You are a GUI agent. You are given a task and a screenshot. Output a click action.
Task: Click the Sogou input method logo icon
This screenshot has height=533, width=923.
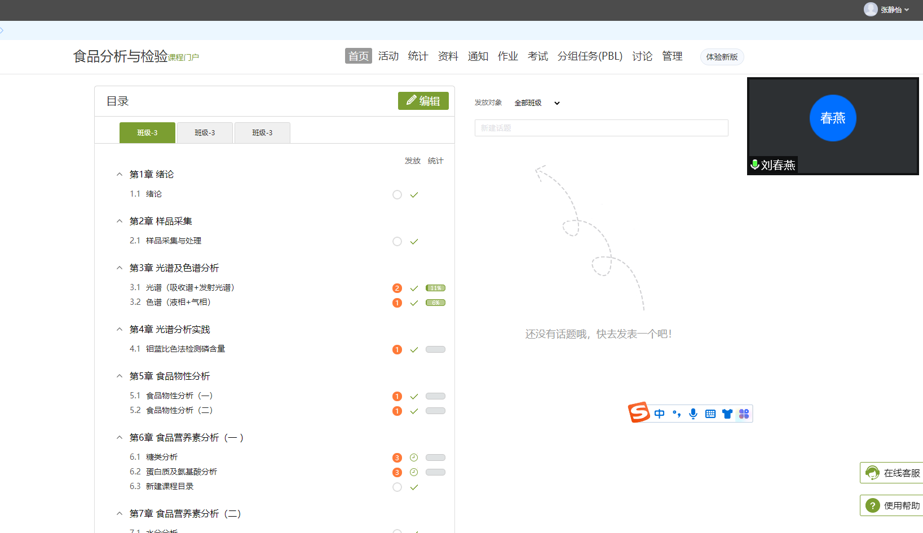(x=639, y=412)
